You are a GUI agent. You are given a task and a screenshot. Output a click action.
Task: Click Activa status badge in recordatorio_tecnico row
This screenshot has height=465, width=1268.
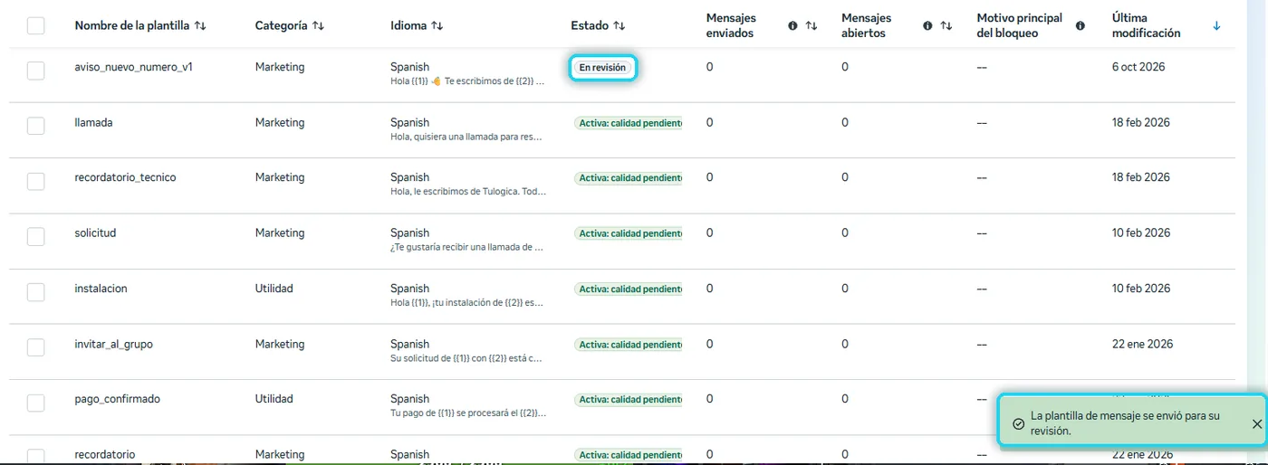pyautogui.click(x=628, y=178)
